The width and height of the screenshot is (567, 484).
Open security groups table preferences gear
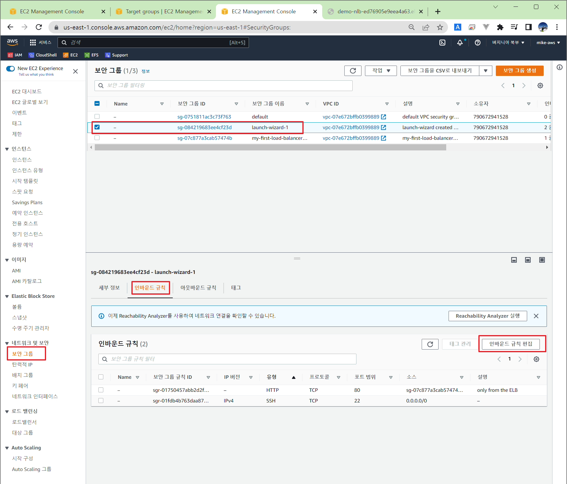540,85
